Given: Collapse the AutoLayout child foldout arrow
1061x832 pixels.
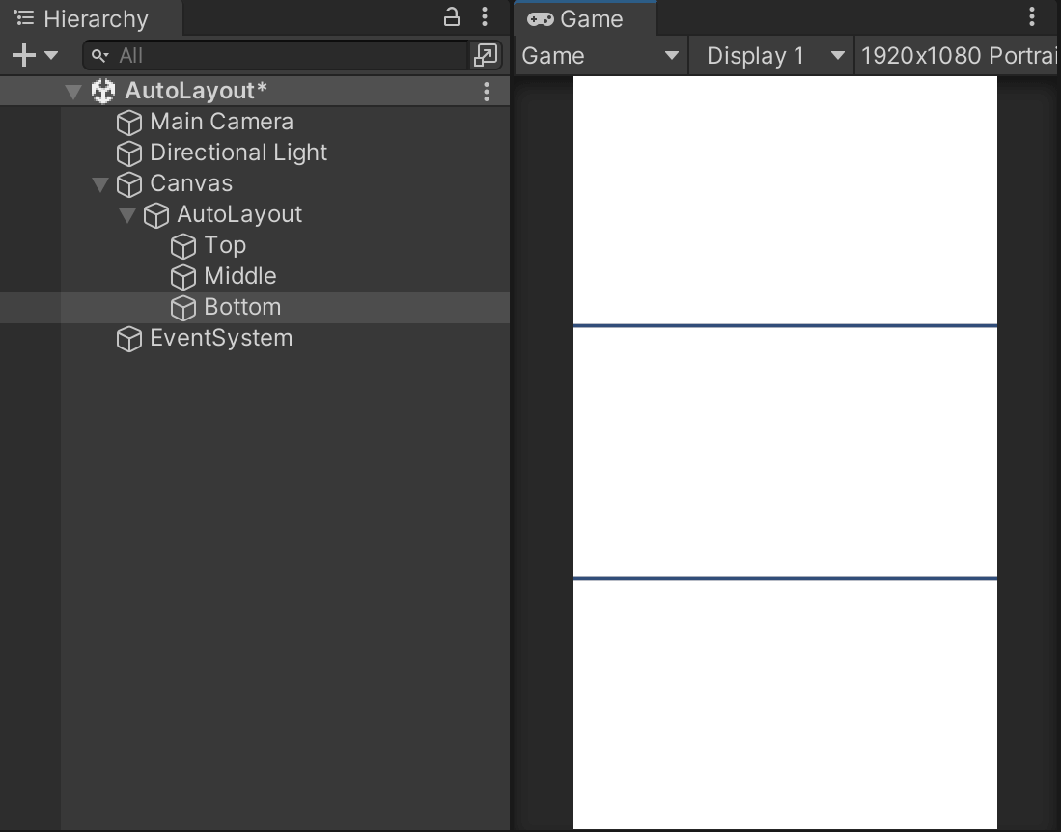Looking at the screenshot, I should [x=127, y=216].
